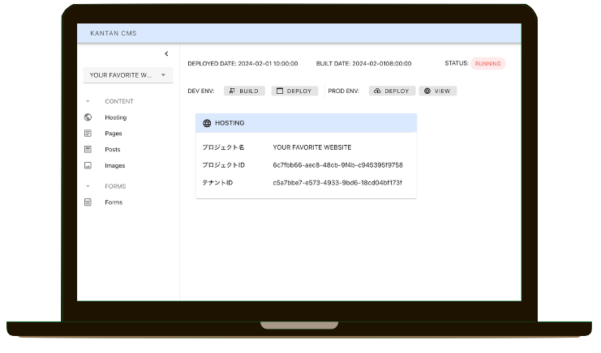Click the Images icon in sidebar
This screenshot has height=353, width=601.
(88, 166)
